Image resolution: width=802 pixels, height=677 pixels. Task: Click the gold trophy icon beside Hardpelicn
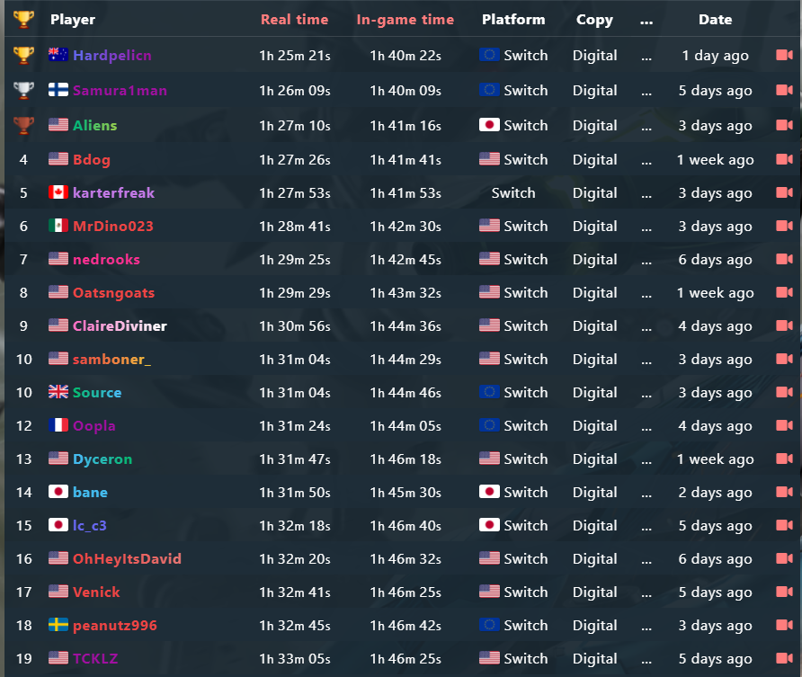click(23, 55)
